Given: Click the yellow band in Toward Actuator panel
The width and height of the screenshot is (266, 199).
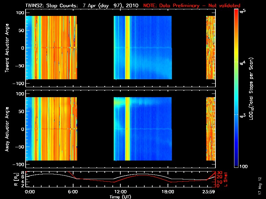Looking at the screenshot, I should click(x=128, y=47).
